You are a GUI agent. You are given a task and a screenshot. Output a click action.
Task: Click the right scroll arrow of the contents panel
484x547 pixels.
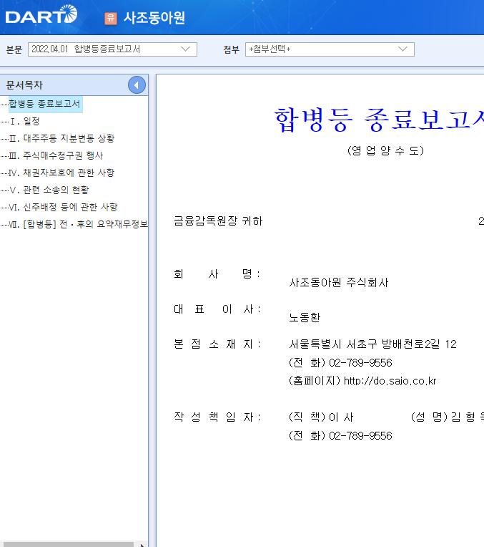[142, 545]
